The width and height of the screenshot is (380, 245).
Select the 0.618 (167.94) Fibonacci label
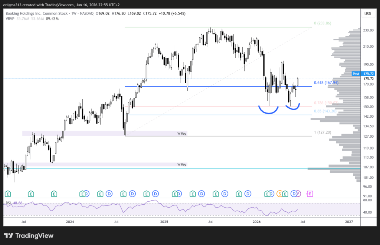tap(326, 83)
